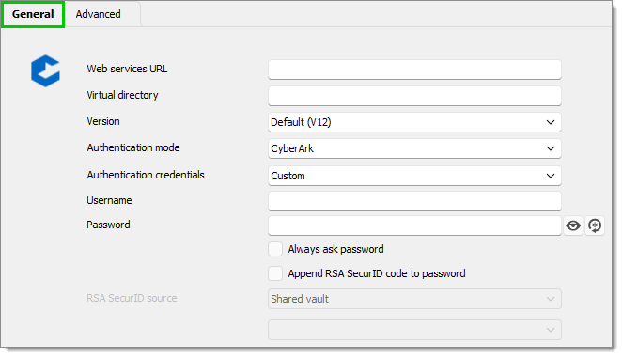The width and height of the screenshot is (622, 357).
Task: Click the Version dropdown chevron arrow
Action: point(551,122)
